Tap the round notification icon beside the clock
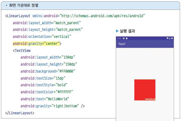 point(123,38)
